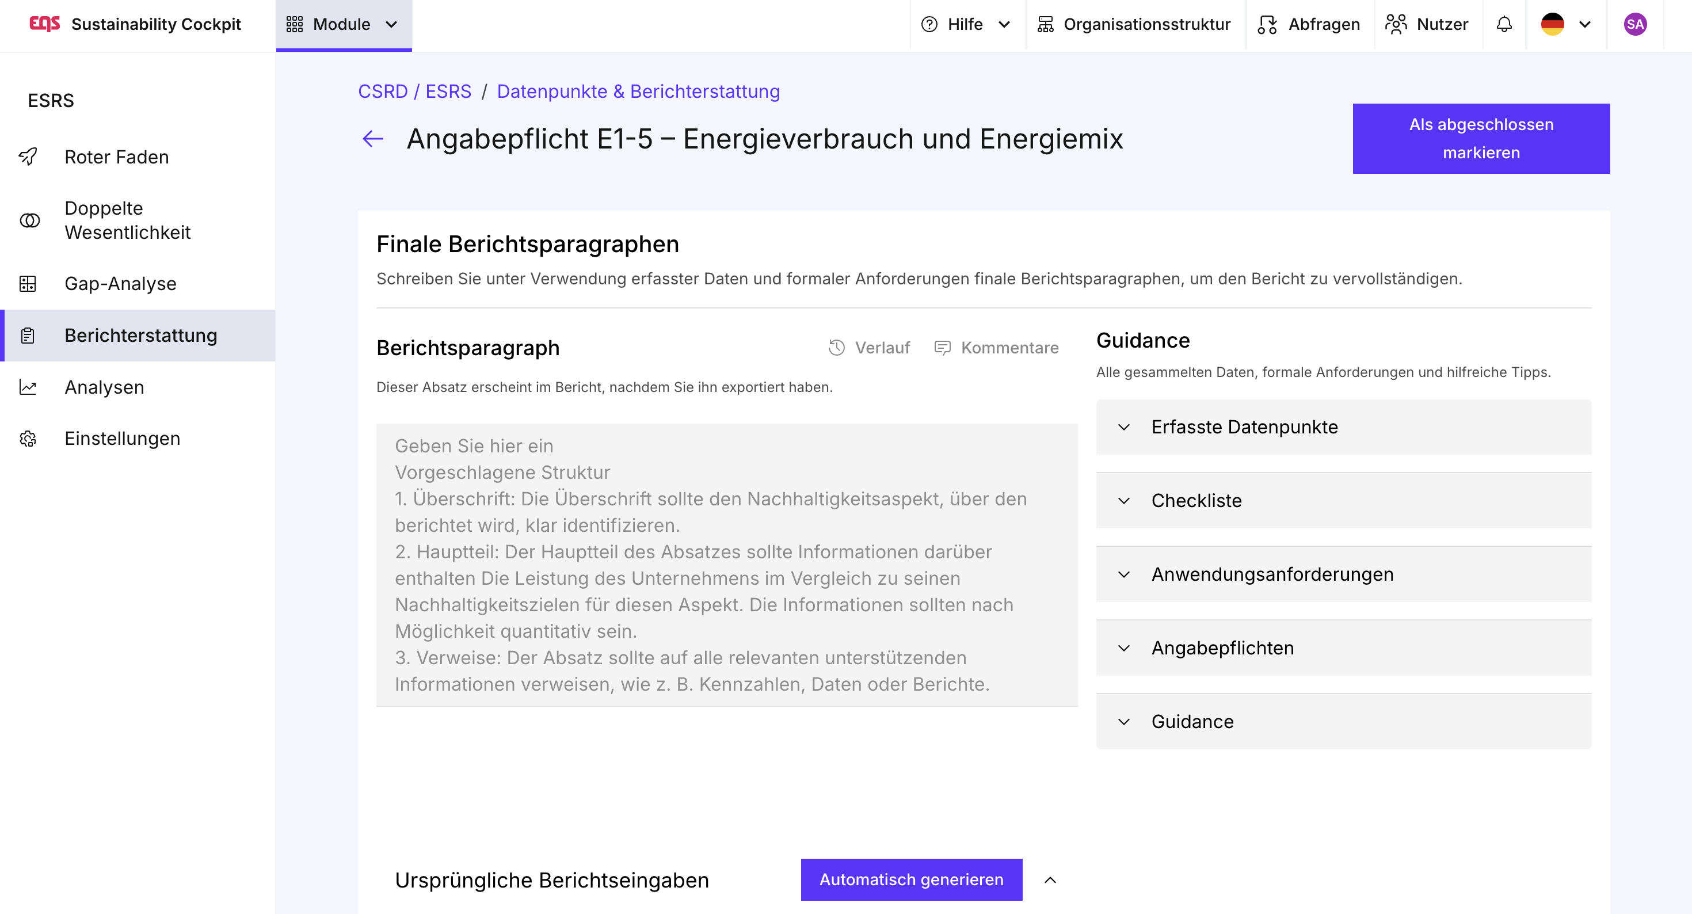Click the EQS logo

click(45, 24)
